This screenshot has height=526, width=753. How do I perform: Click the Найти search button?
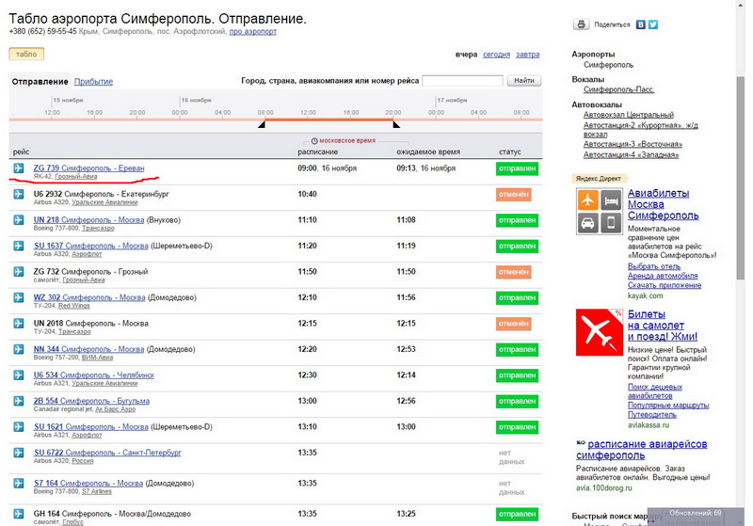tap(524, 81)
